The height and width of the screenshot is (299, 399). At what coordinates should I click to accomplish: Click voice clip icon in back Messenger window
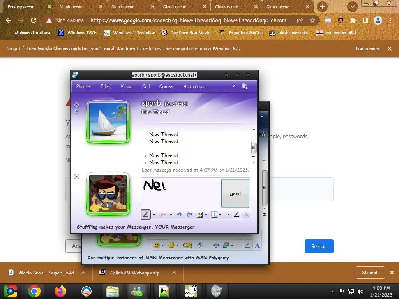pyautogui.click(x=200, y=245)
